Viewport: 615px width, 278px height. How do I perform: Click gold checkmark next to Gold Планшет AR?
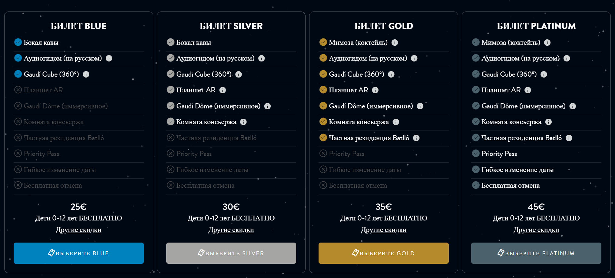[323, 90]
